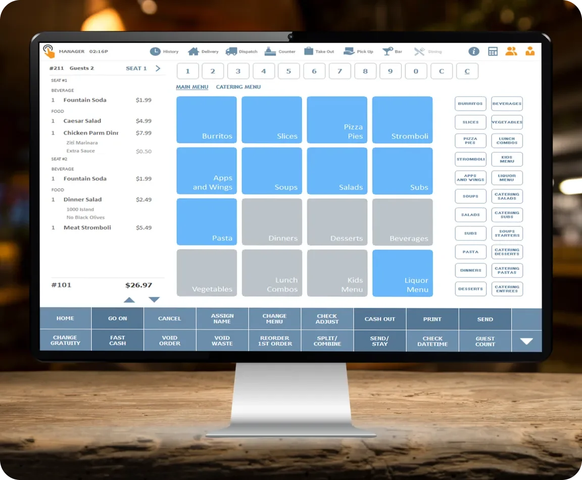Open the Soups menu tile

tap(272, 171)
